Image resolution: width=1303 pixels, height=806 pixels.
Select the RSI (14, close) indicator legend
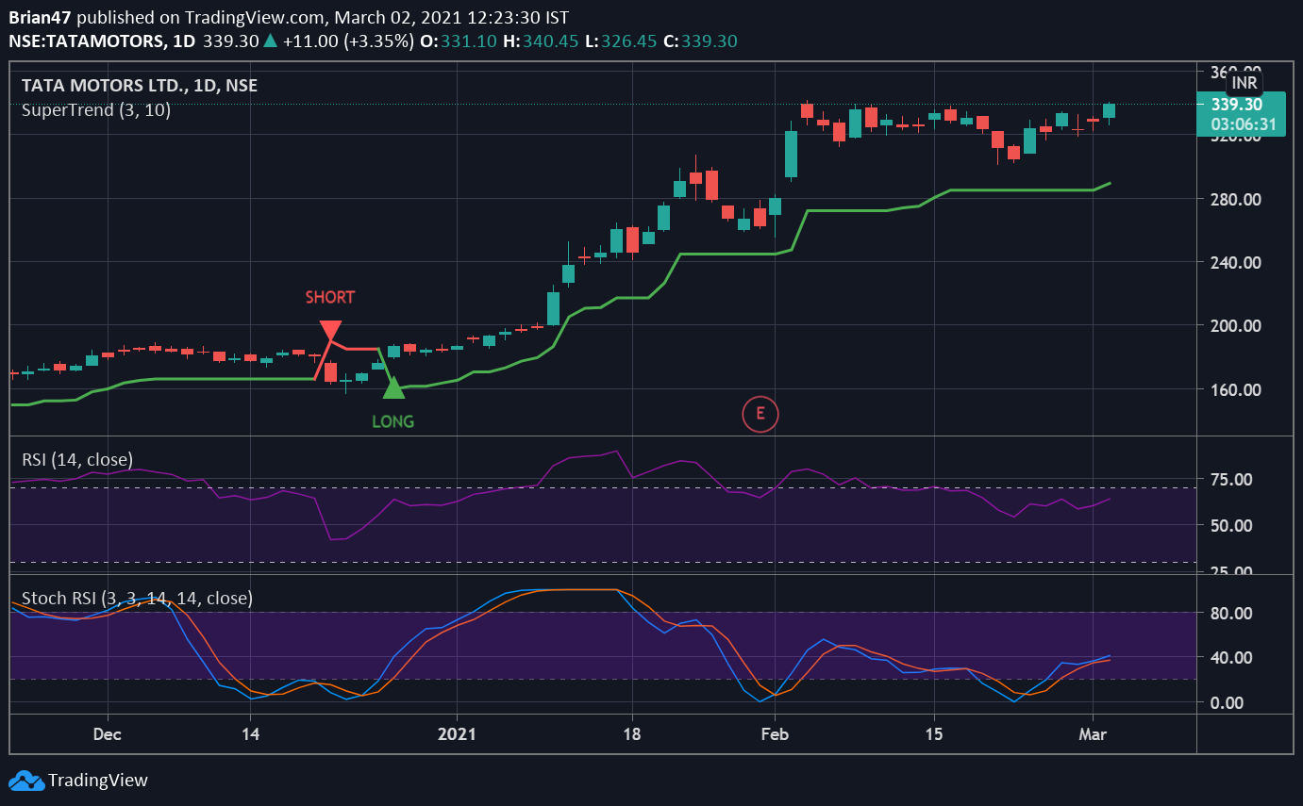78,459
